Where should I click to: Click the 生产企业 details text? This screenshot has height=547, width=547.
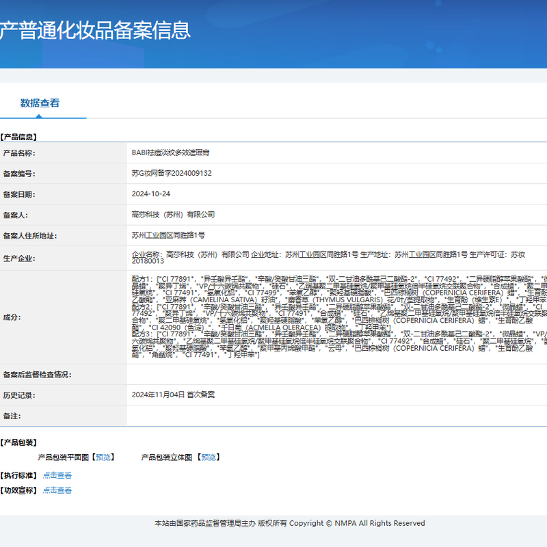coord(328,258)
